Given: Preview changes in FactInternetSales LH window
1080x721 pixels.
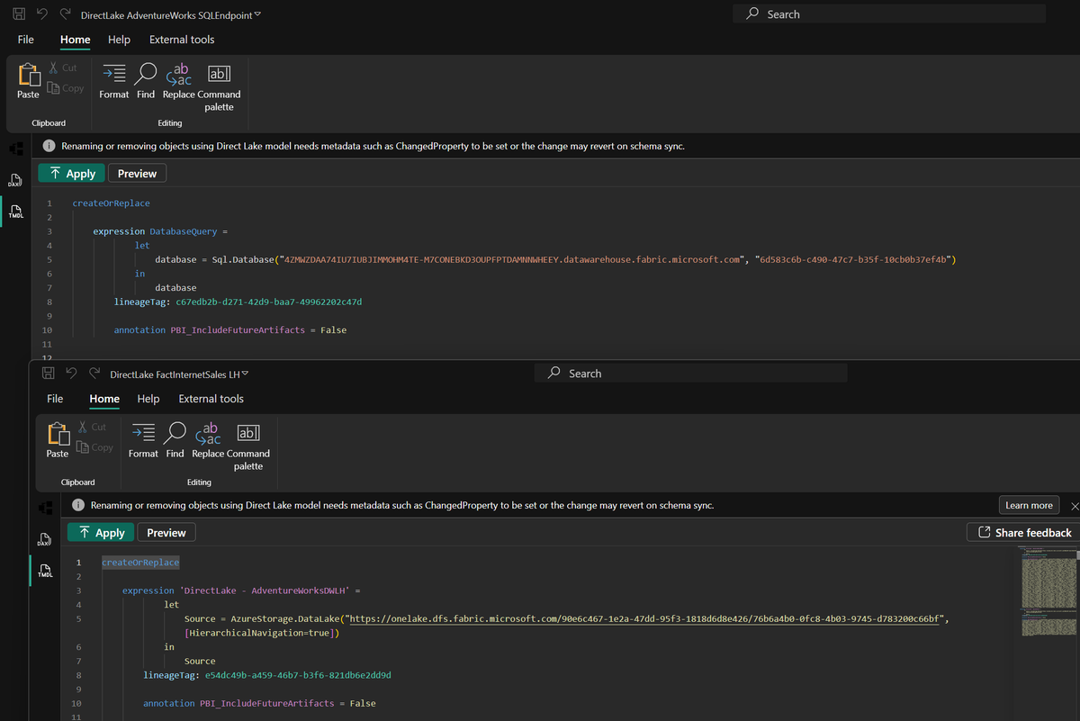Looking at the screenshot, I should point(166,533).
